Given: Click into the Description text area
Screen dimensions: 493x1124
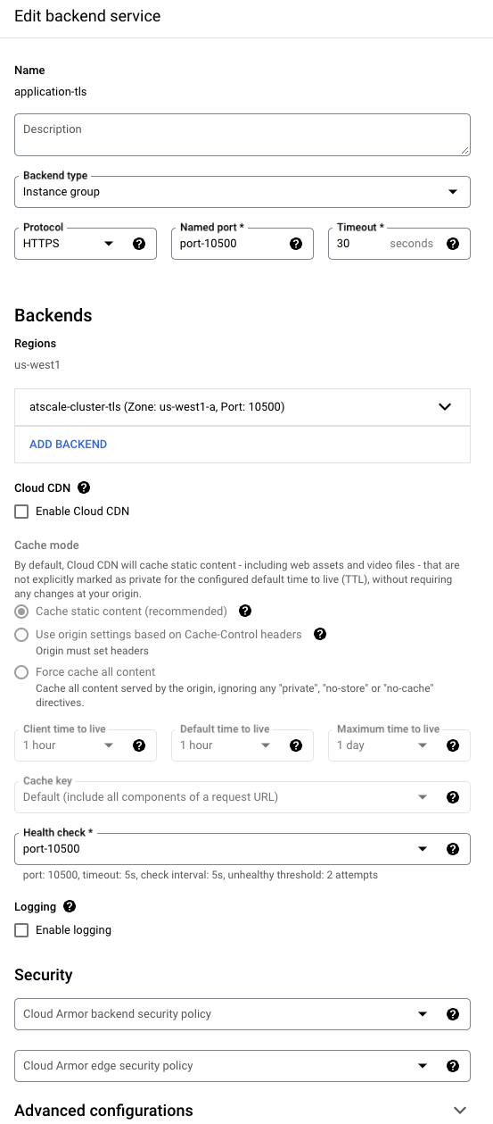Looking at the screenshot, I should point(242,135).
